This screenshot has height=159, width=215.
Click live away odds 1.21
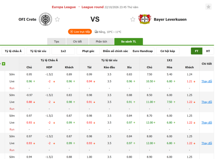(190, 81)
